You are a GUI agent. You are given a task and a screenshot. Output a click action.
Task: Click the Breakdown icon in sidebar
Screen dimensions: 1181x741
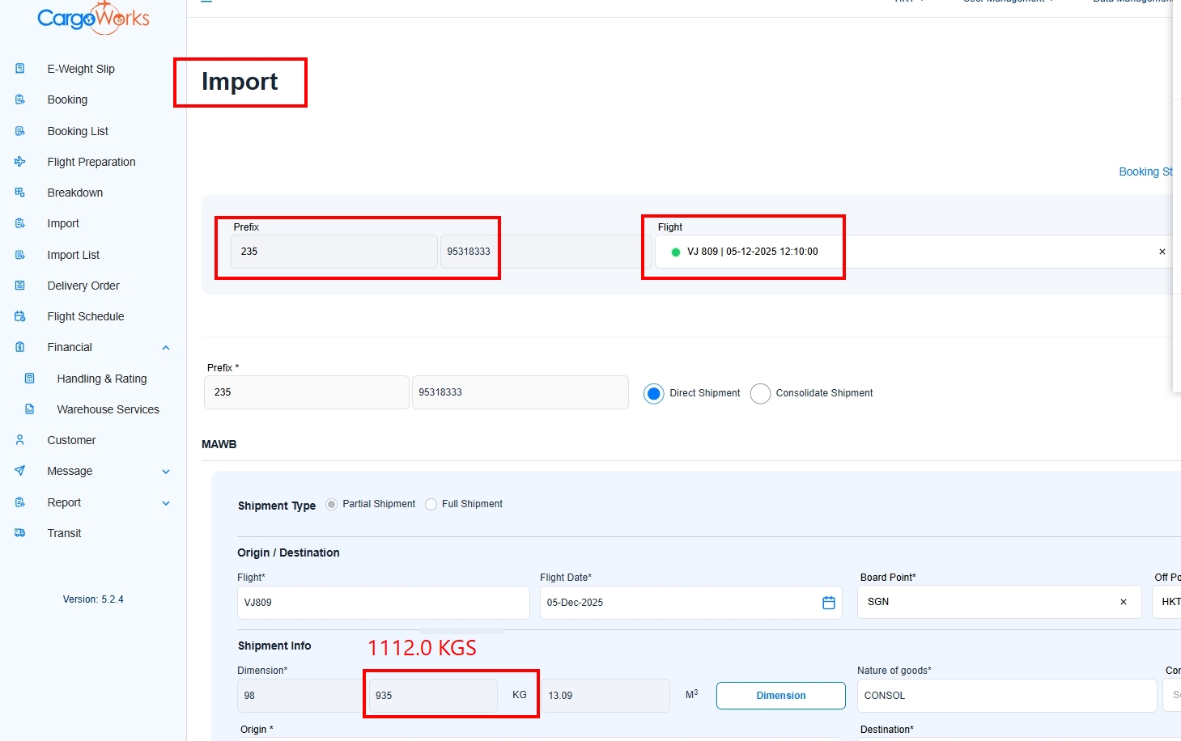pos(20,193)
